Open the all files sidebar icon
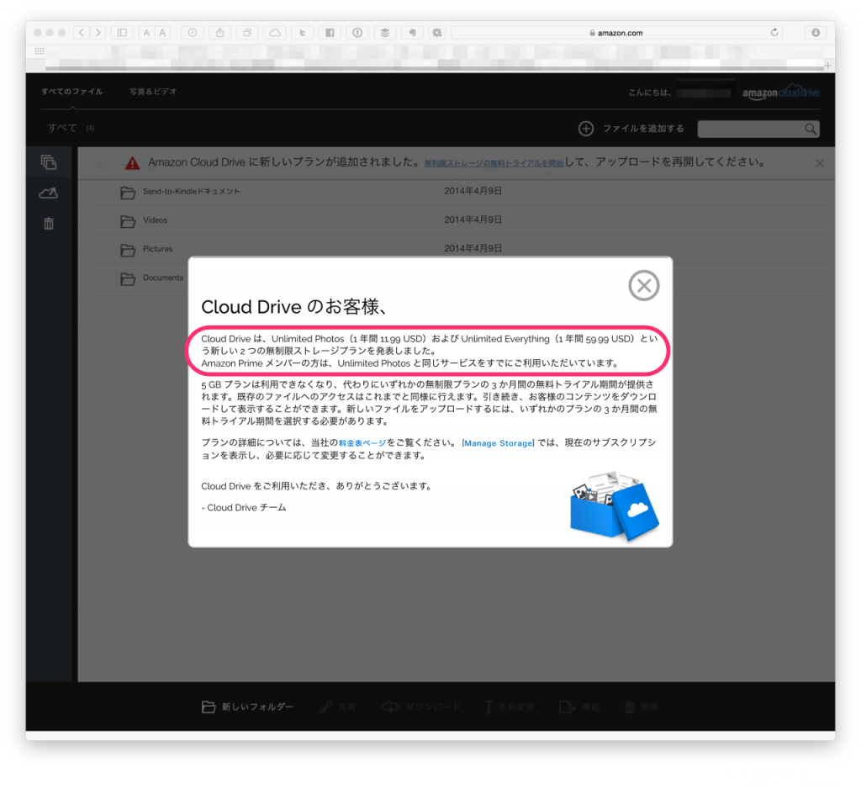The width and height of the screenshot is (861, 799). 49,162
